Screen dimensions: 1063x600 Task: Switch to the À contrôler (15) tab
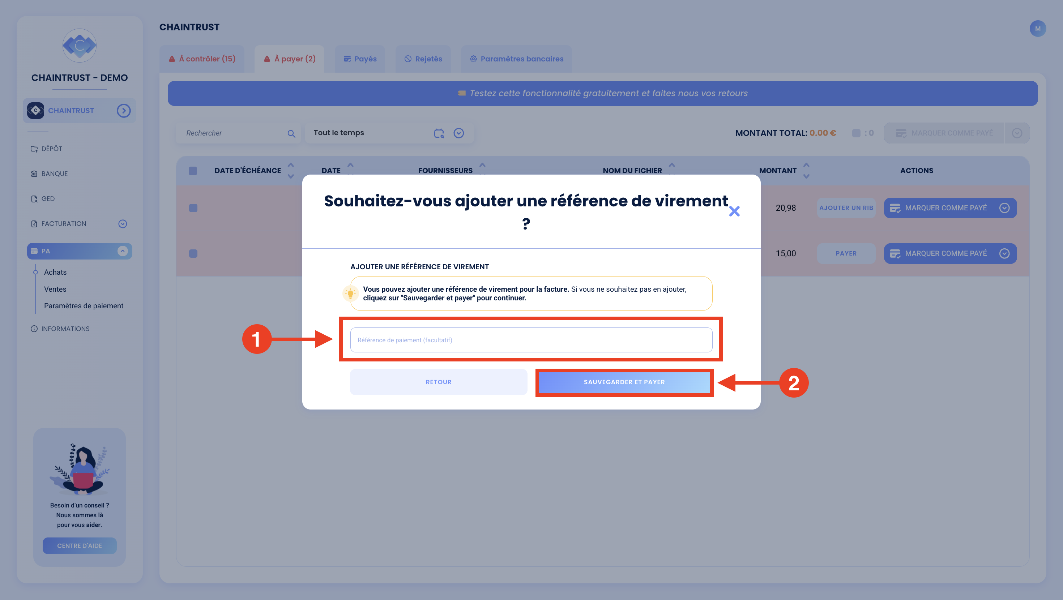202,59
